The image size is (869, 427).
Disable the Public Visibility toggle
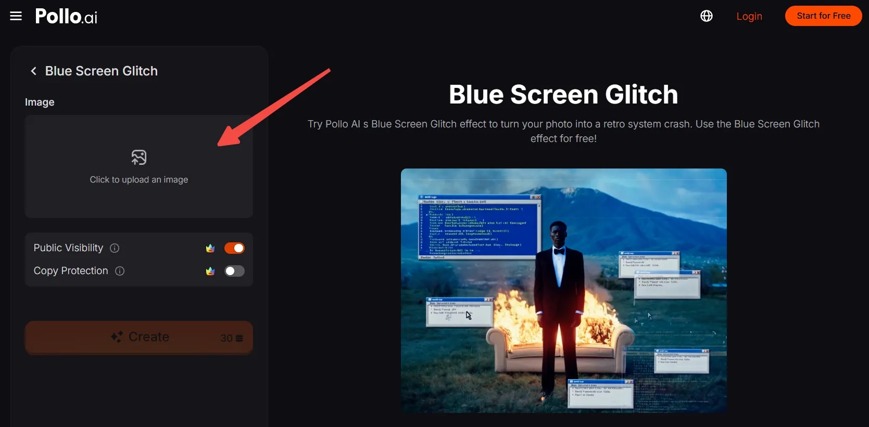coord(234,248)
